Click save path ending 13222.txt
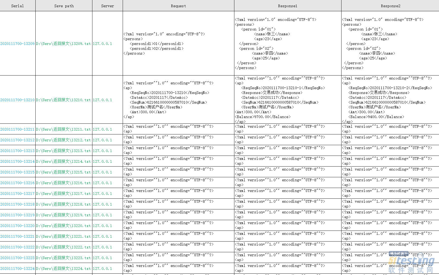The width and height of the screenshot is (439, 275). (63, 247)
